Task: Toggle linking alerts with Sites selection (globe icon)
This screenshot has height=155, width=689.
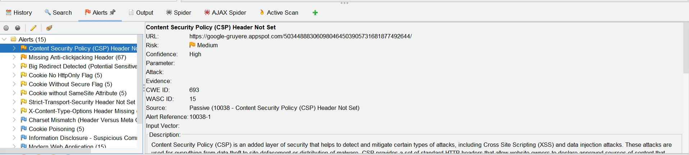Action: 18,28
